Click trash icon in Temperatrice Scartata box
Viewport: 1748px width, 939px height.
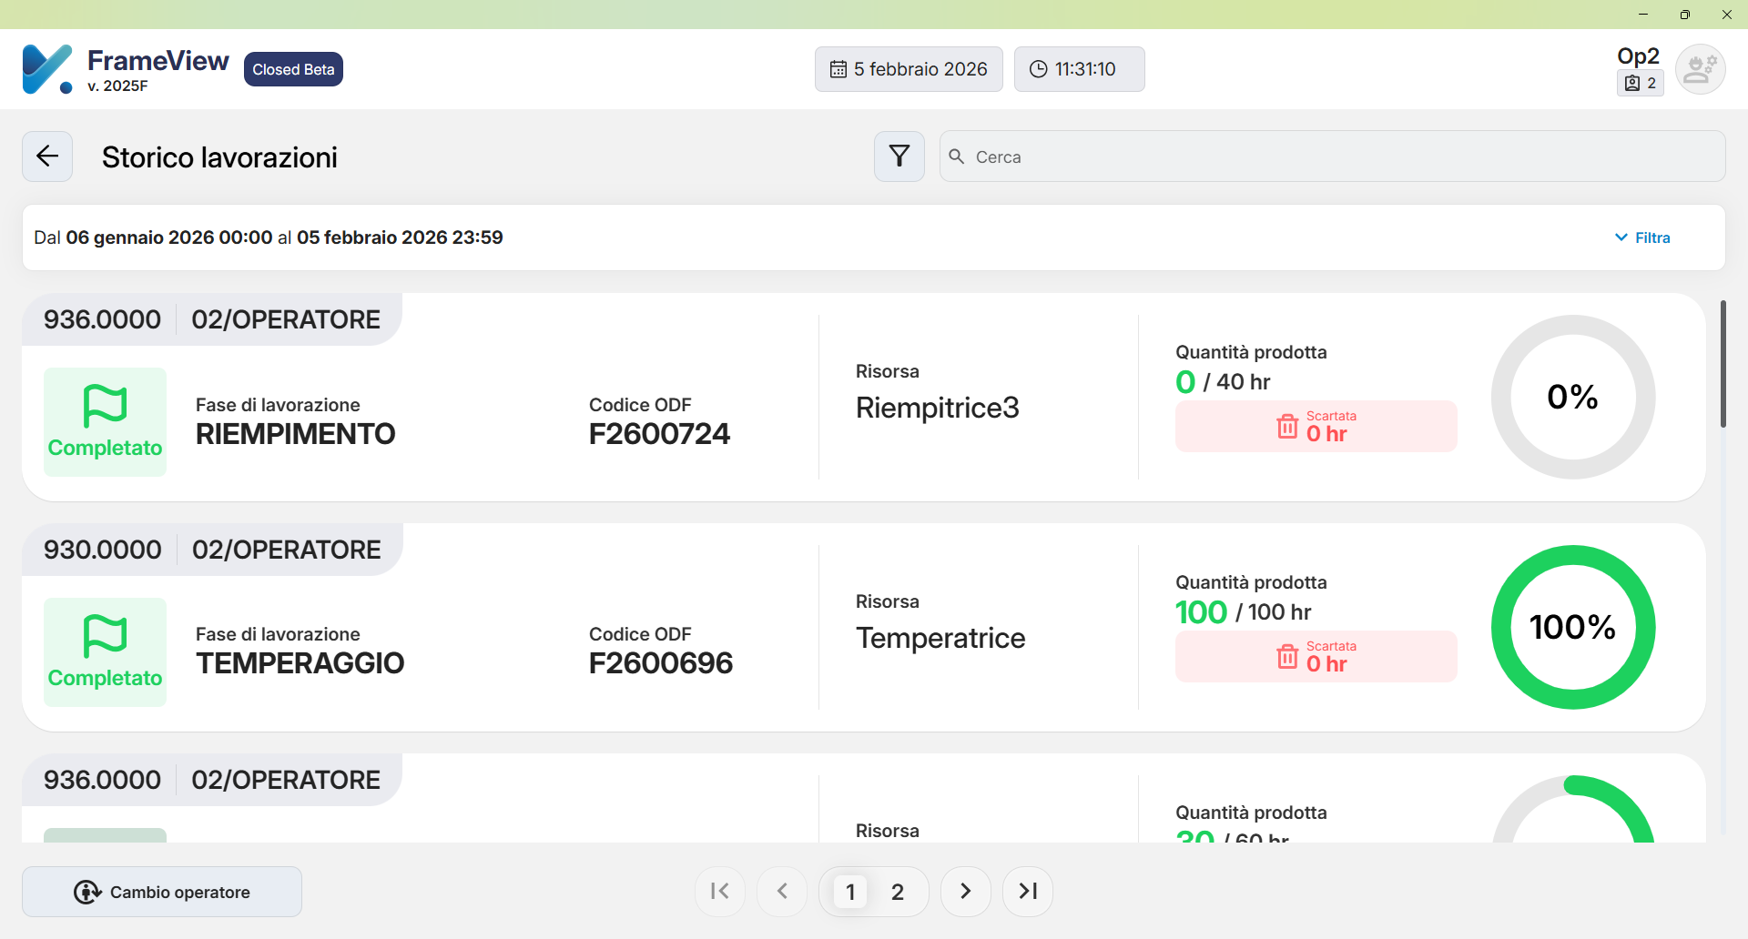pos(1287,656)
